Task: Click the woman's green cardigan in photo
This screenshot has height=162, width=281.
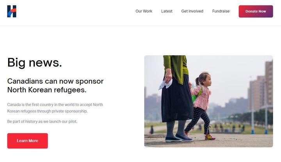Action: click(176, 69)
